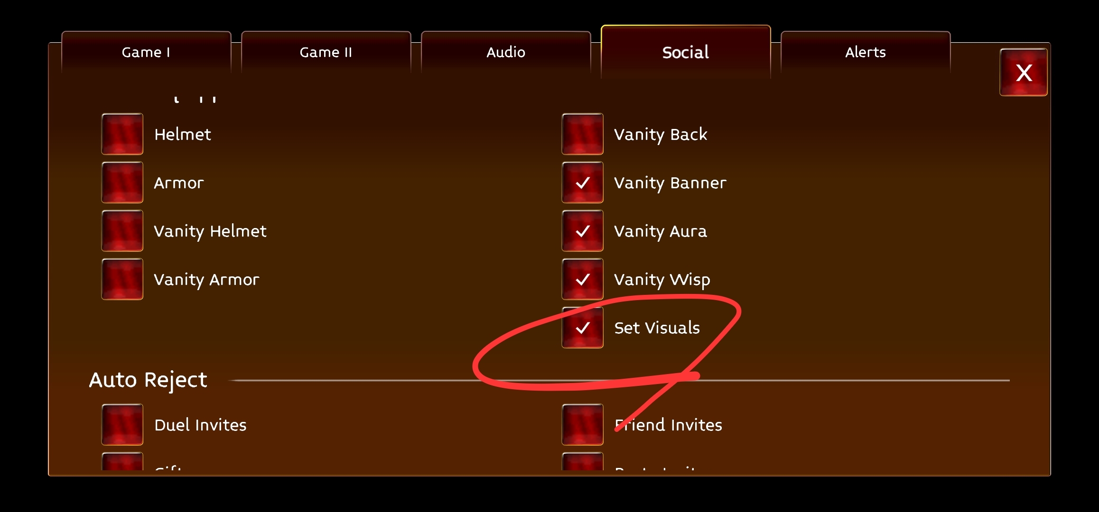Switch to the Game II tab
The image size is (1099, 512).
(x=326, y=51)
